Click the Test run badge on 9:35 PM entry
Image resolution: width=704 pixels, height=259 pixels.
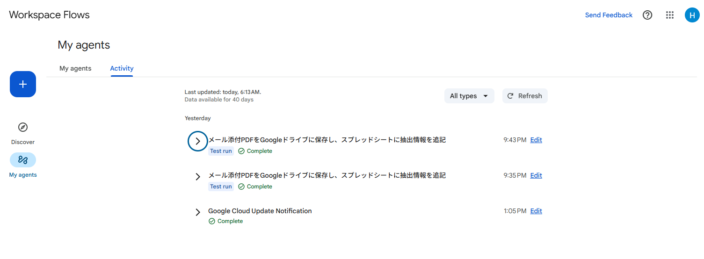coord(221,187)
